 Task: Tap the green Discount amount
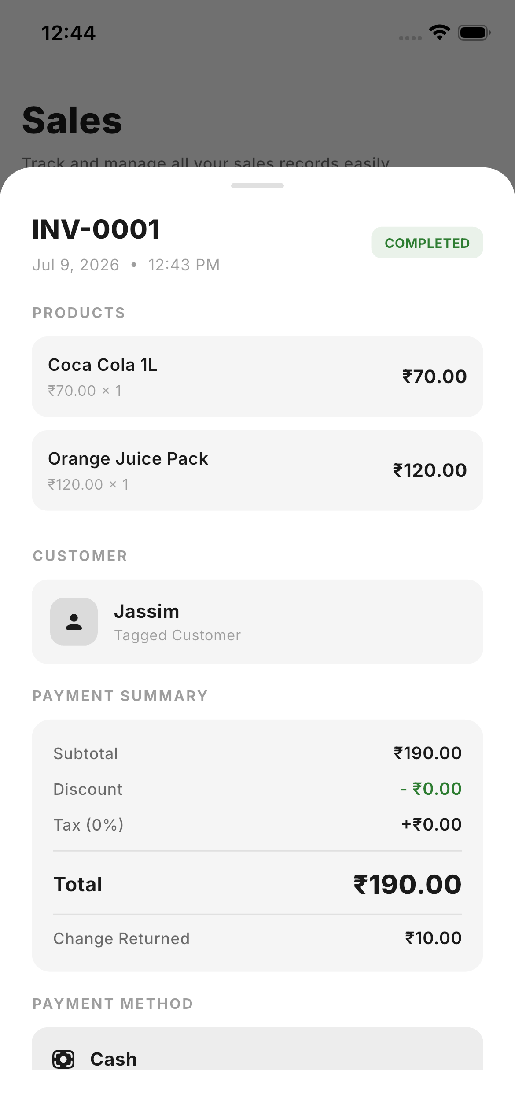pyautogui.click(x=430, y=789)
